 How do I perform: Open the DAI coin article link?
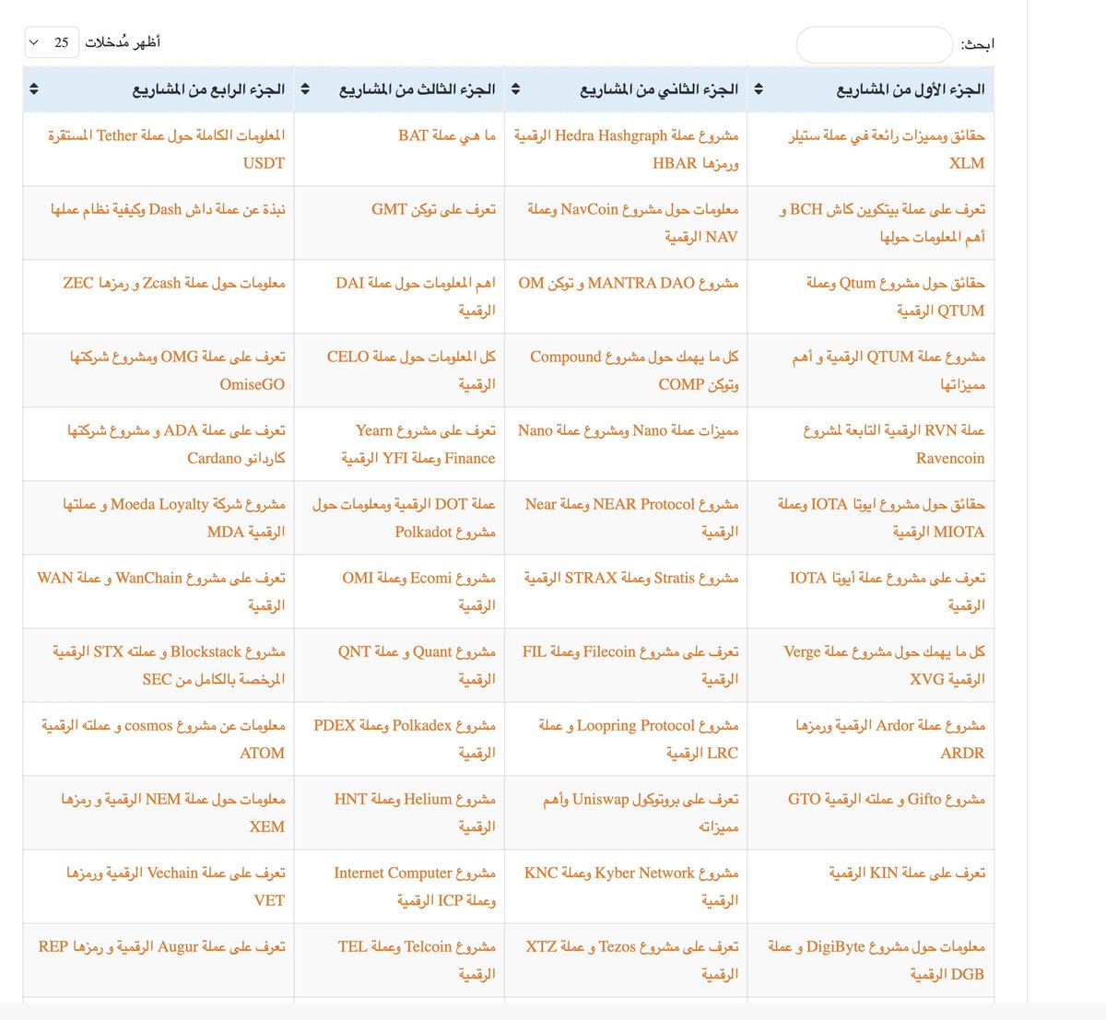(x=416, y=297)
